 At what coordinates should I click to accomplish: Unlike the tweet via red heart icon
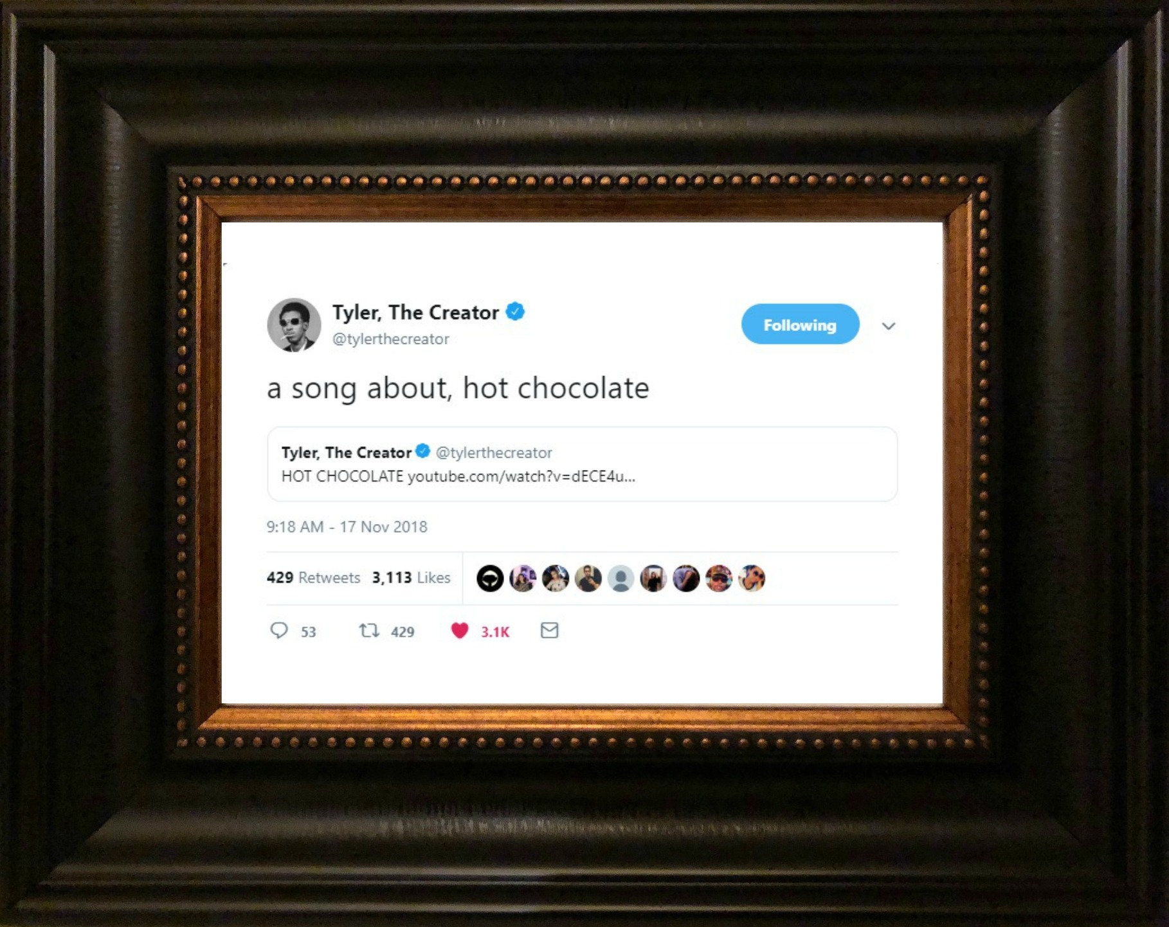coord(460,631)
